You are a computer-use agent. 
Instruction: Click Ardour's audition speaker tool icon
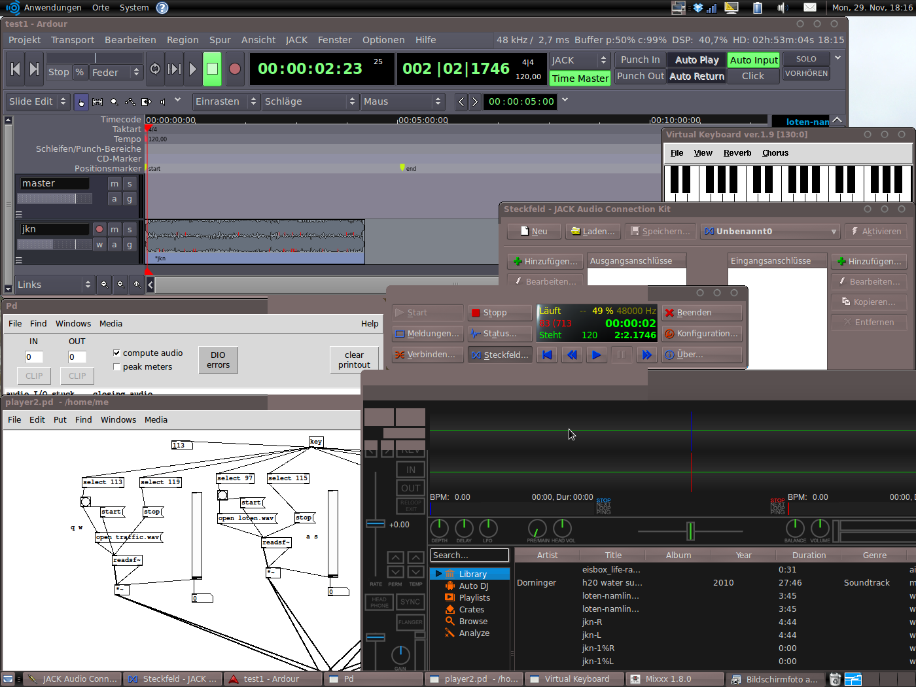pos(163,101)
